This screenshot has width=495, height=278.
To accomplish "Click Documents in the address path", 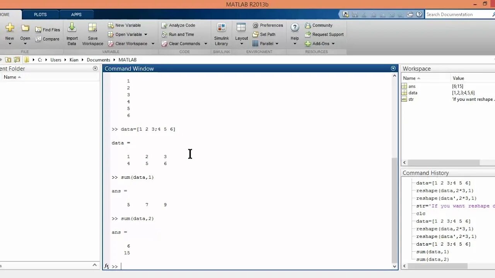I will (x=98, y=60).
